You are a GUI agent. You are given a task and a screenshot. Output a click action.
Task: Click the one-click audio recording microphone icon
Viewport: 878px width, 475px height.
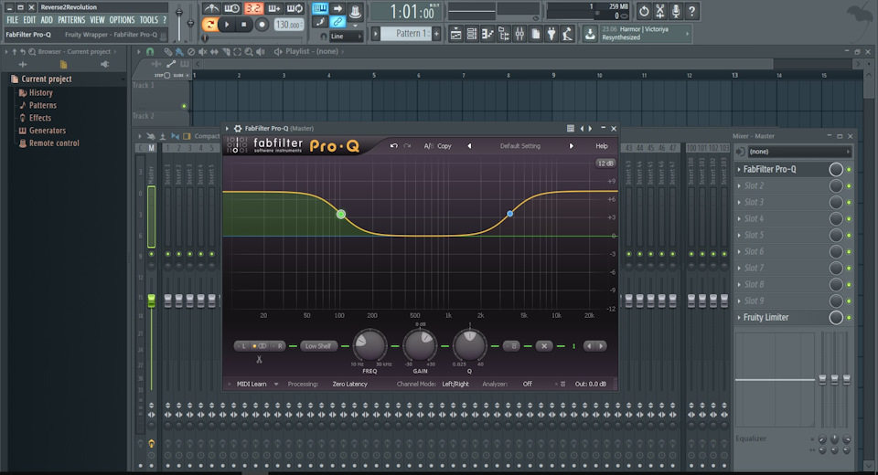point(676,11)
